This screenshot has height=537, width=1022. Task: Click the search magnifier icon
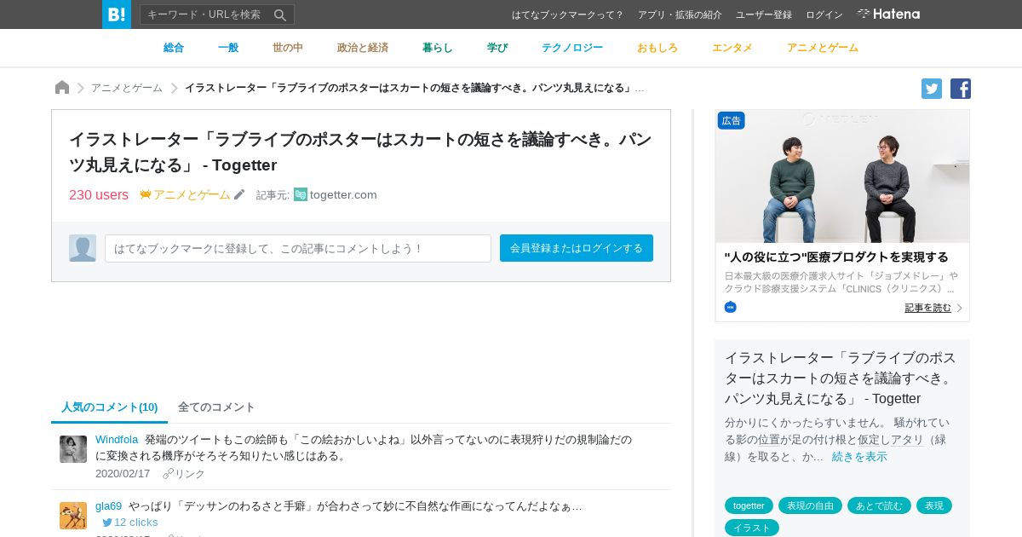coord(280,14)
